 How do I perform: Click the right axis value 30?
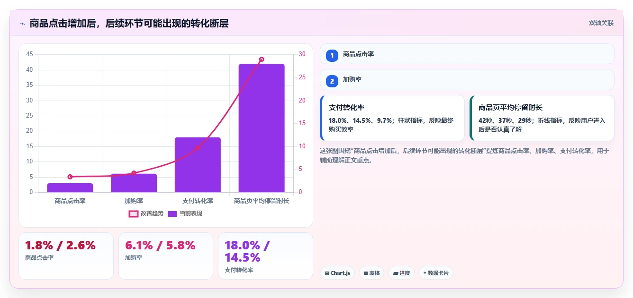(x=302, y=54)
